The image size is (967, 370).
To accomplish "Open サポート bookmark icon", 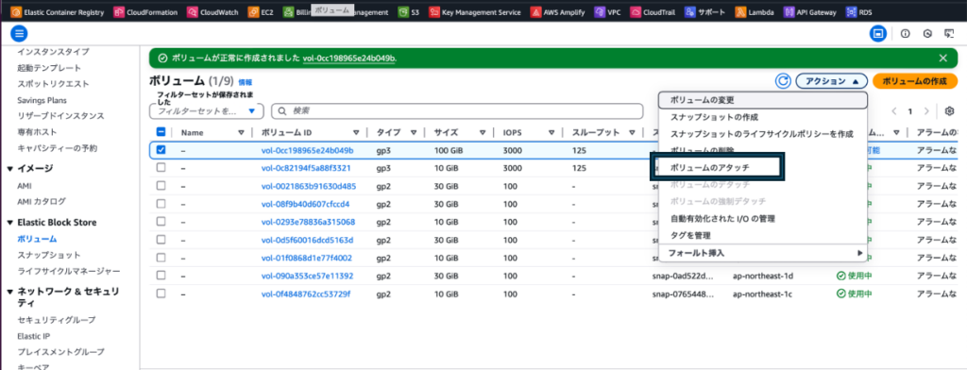I will pos(690,11).
